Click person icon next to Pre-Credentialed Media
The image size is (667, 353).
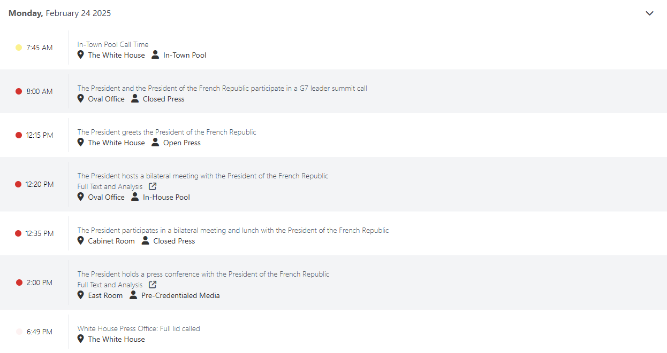[x=133, y=295]
